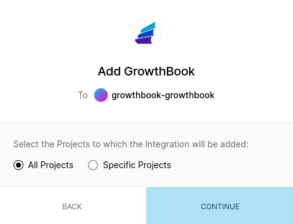The height and width of the screenshot is (224, 293).
Task: Click the purple bottom book in logo
Action: pyautogui.click(x=143, y=41)
